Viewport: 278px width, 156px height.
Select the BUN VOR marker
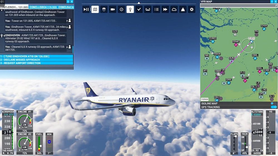coord(231,61)
